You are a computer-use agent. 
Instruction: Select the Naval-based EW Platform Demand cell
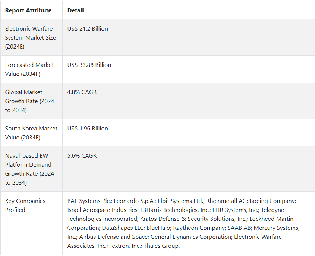pyautogui.click(x=29, y=169)
